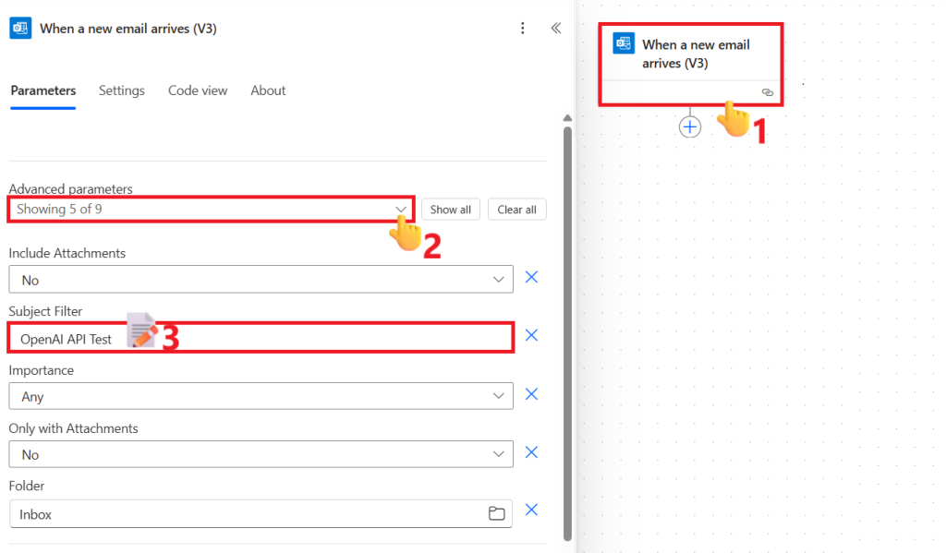946x553 pixels.
Task: Switch to the Code view tab
Action: click(198, 90)
